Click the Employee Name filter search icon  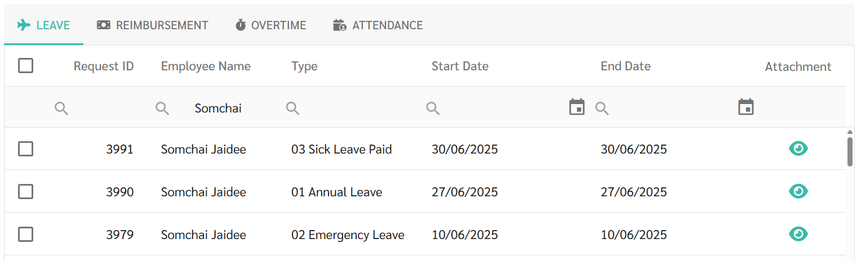162,109
